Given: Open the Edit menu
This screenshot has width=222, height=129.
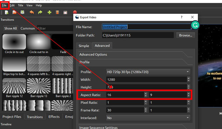Looking at the screenshot, I should click(x=12, y=5).
